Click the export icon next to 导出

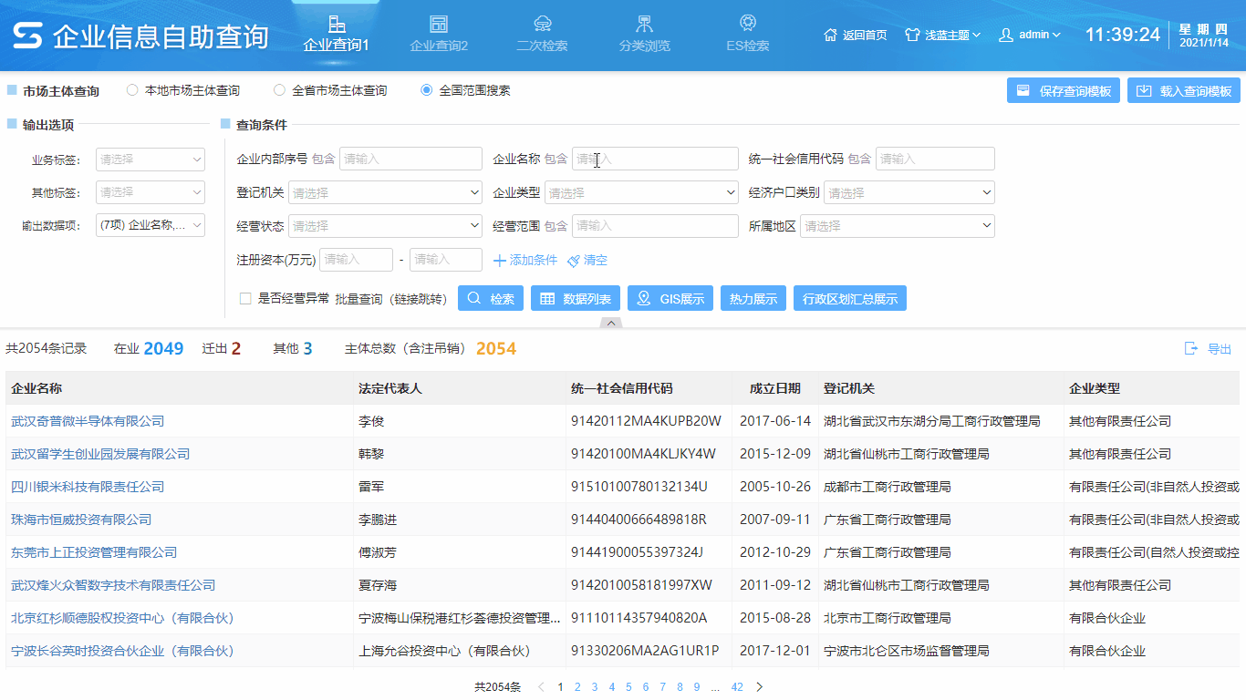coord(1190,348)
